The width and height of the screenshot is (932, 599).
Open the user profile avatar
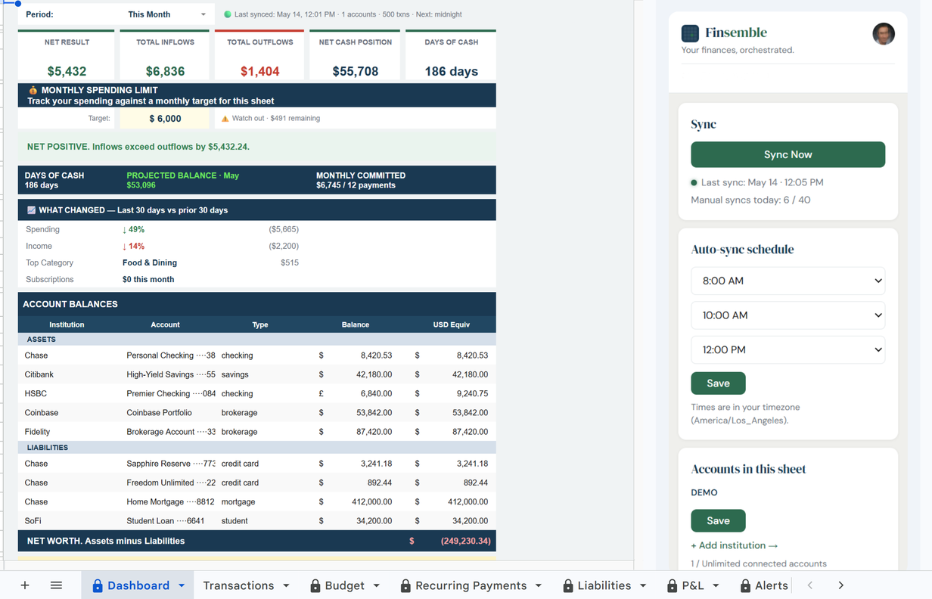(x=883, y=33)
